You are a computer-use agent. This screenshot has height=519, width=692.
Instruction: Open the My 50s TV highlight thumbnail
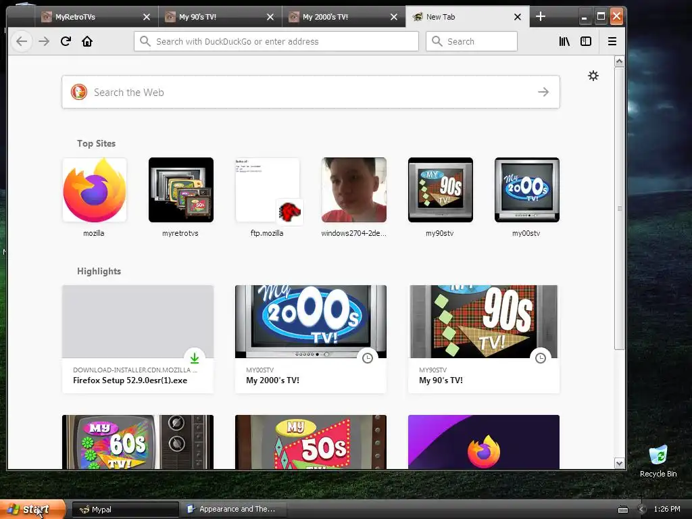pos(311,442)
